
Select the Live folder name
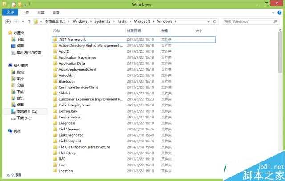62,165
